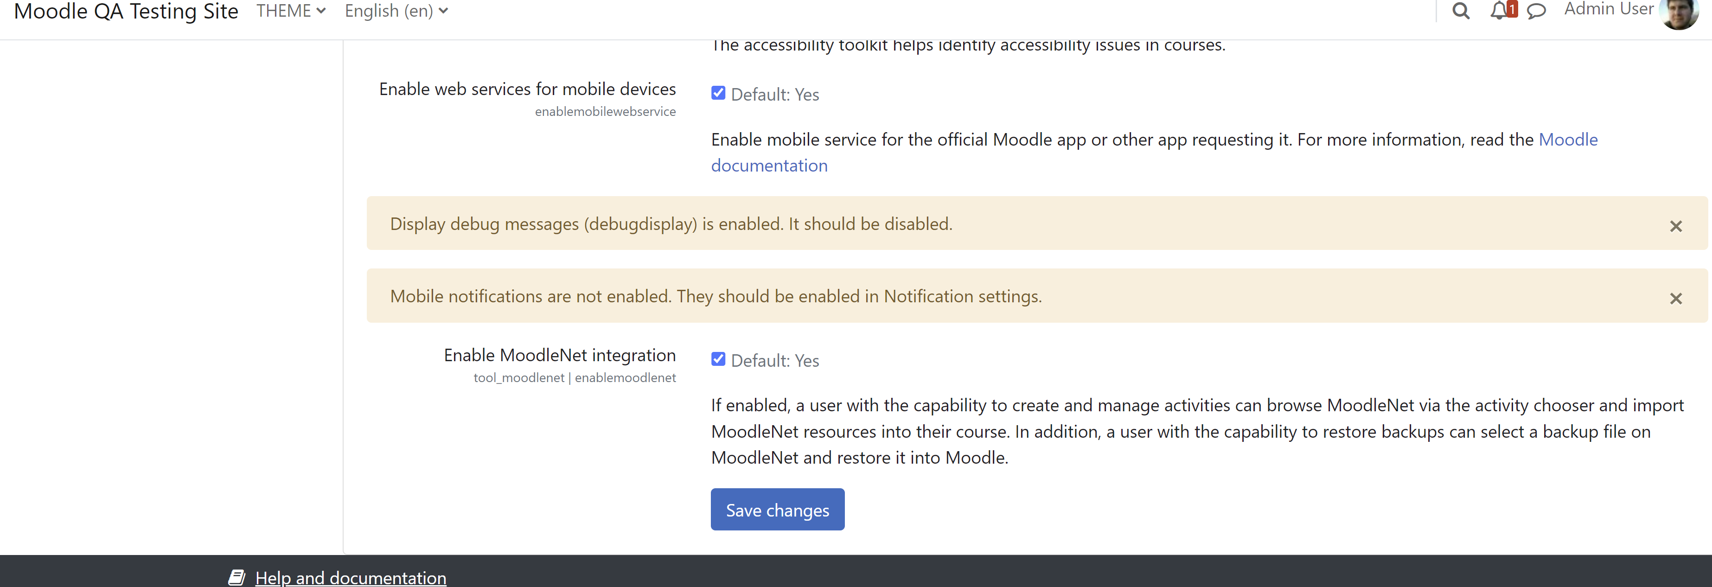Click the Enable web services for mobile devices label
The image size is (1712, 587).
[x=527, y=89]
